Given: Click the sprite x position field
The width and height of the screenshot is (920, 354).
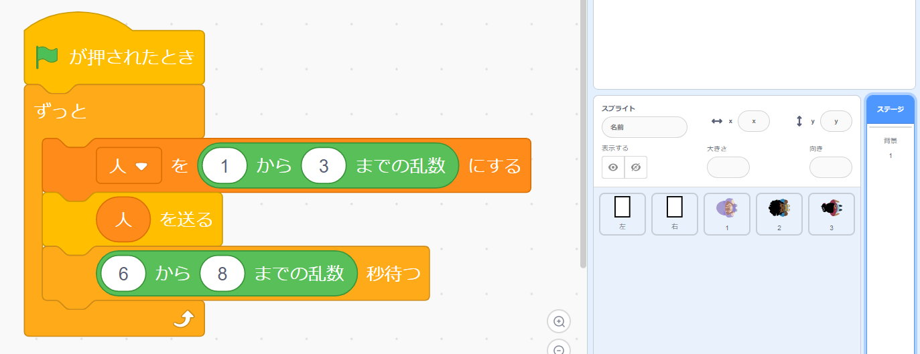Looking at the screenshot, I should [x=754, y=121].
